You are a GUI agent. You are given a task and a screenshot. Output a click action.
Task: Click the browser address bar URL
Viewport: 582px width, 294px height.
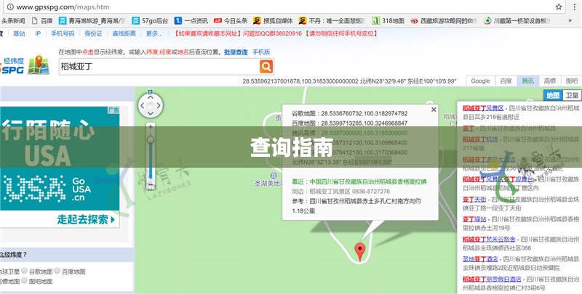(x=63, y=7)
